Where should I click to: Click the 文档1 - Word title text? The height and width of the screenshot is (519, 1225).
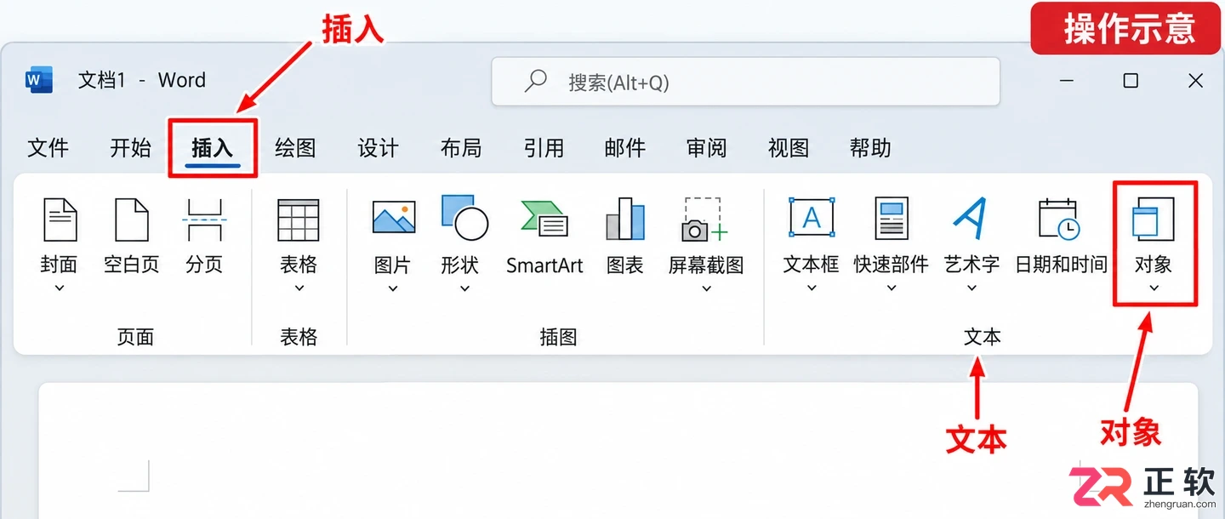[142, 80]
